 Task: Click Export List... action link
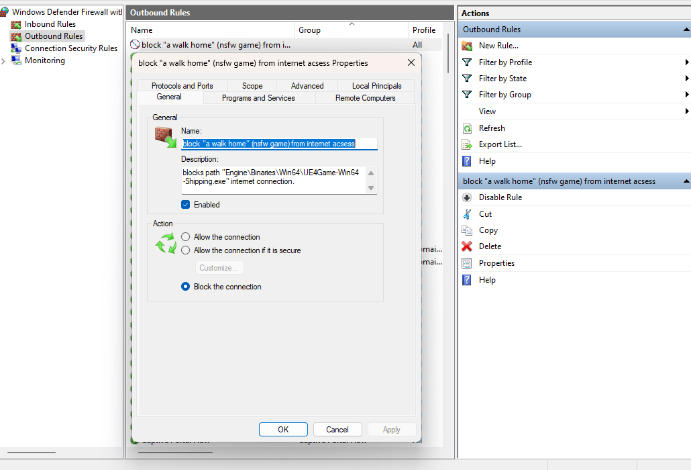click(x=500, y=144)
